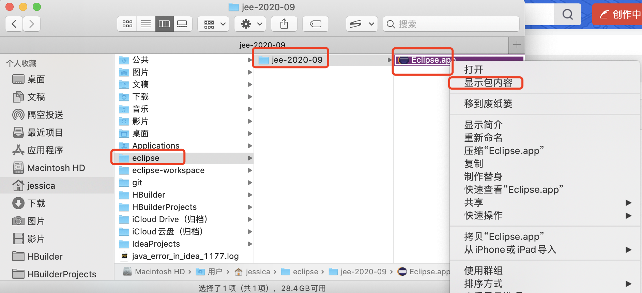The image size is (642, 293).
Task: Add a new tab with the plus button
Action: click(x=517, y=45)
